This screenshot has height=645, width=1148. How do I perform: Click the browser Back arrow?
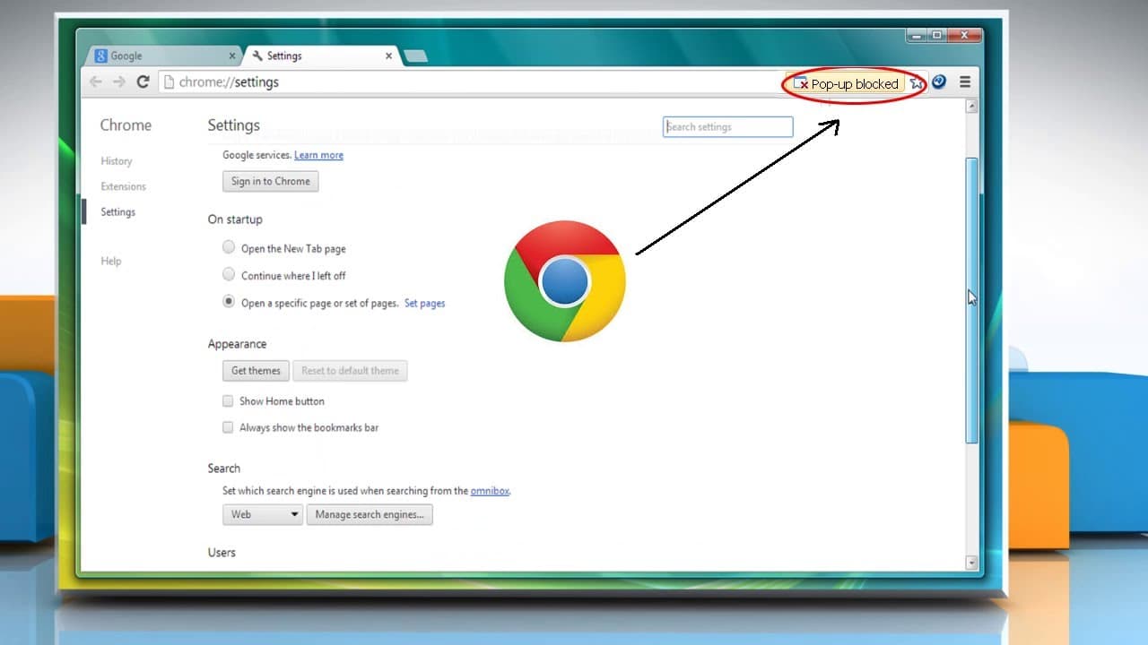point(96,82)
